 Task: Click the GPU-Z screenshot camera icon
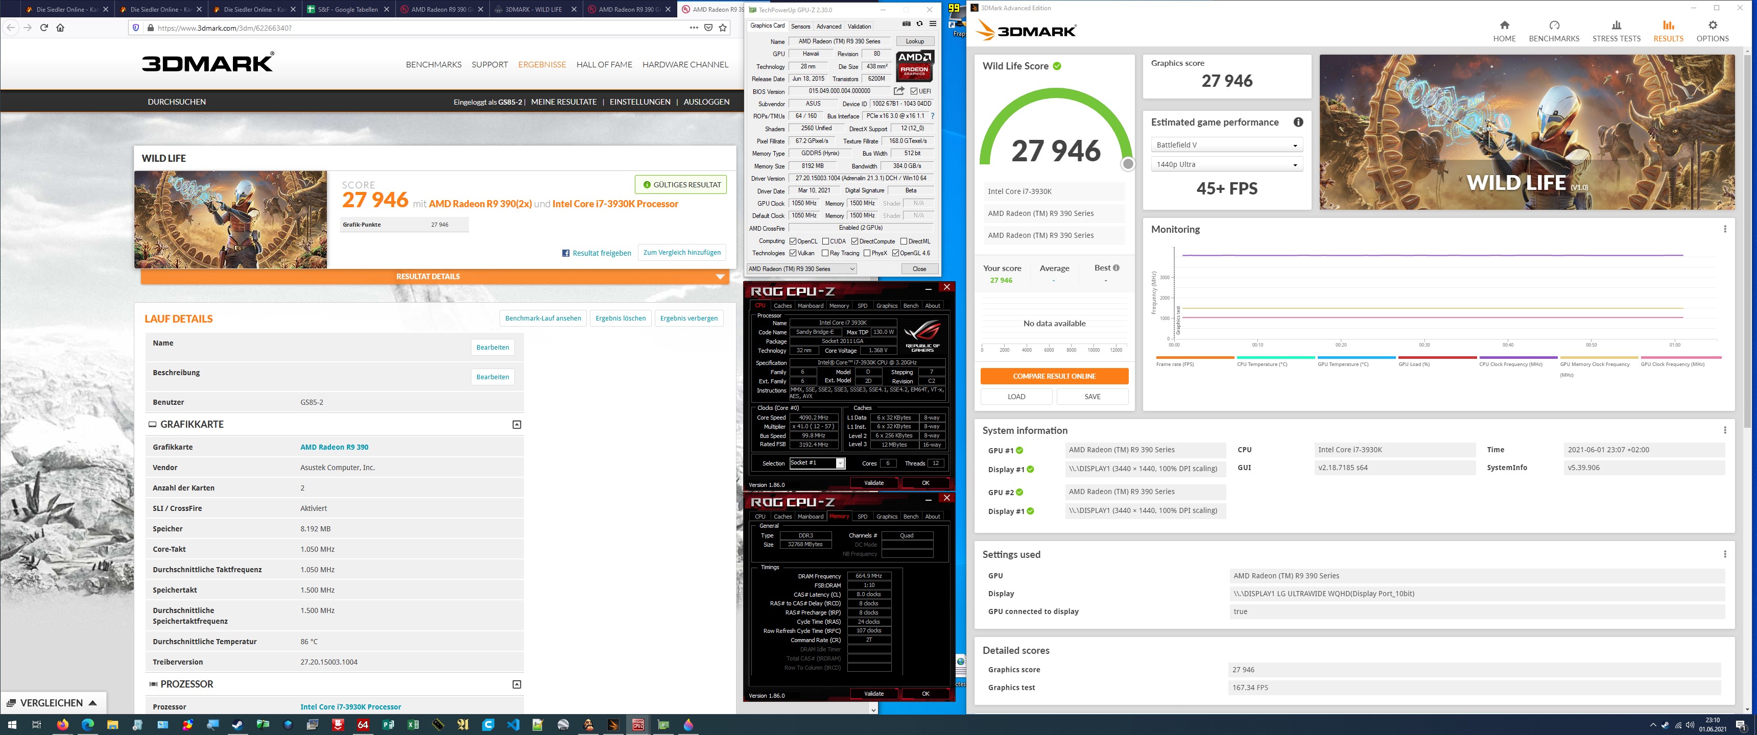(906, 24)
